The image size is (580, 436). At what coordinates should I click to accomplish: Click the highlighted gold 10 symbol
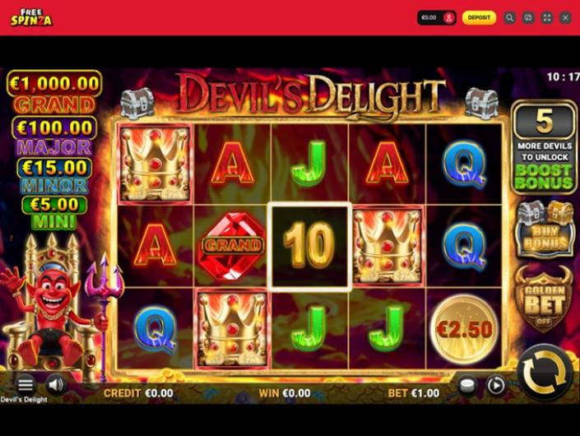(309, 246)
